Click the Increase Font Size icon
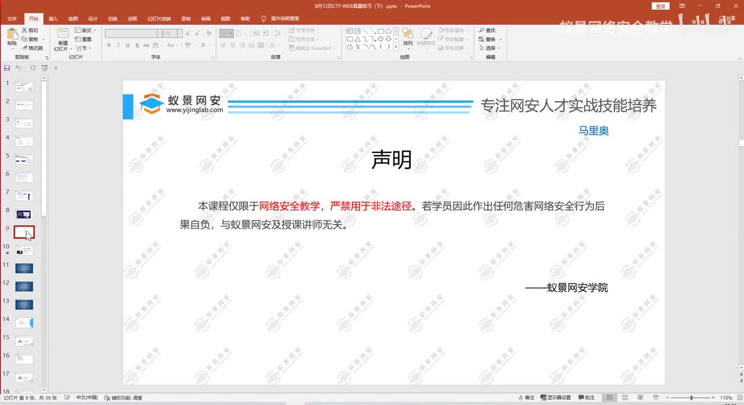Image resolution: width=744 pixels, height=405 pixels. (x=188, y=34)
